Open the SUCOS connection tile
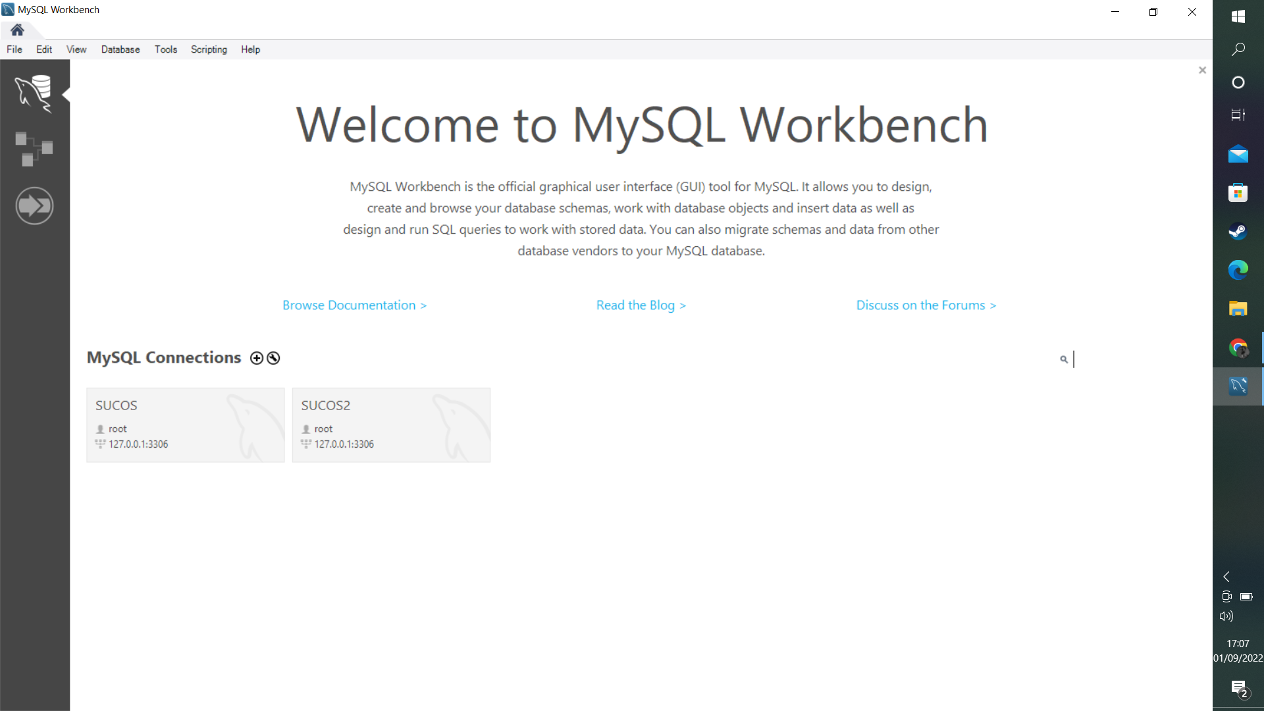The height and width of the screenshot is (711, 1264). [x=186, y=425]
